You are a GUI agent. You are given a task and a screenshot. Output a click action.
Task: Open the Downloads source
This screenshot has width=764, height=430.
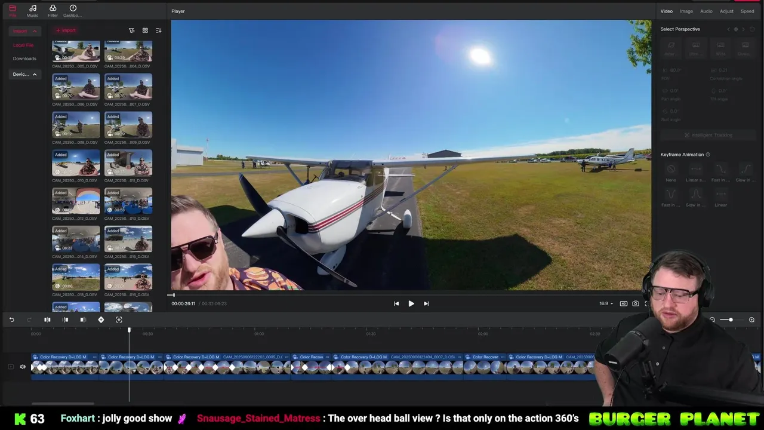coord(24,59)
